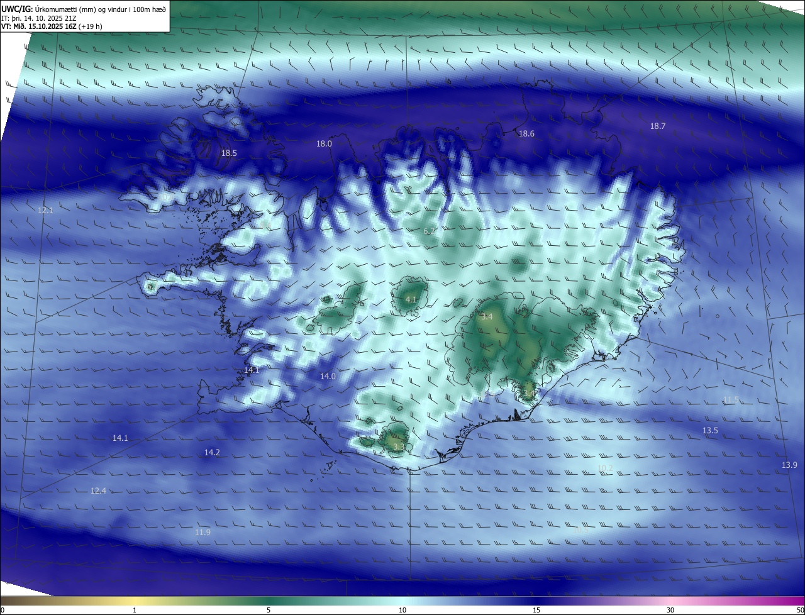Screen dimensions: 805x615
Task: Click the 12.4 value label
Action: point(98,490)
